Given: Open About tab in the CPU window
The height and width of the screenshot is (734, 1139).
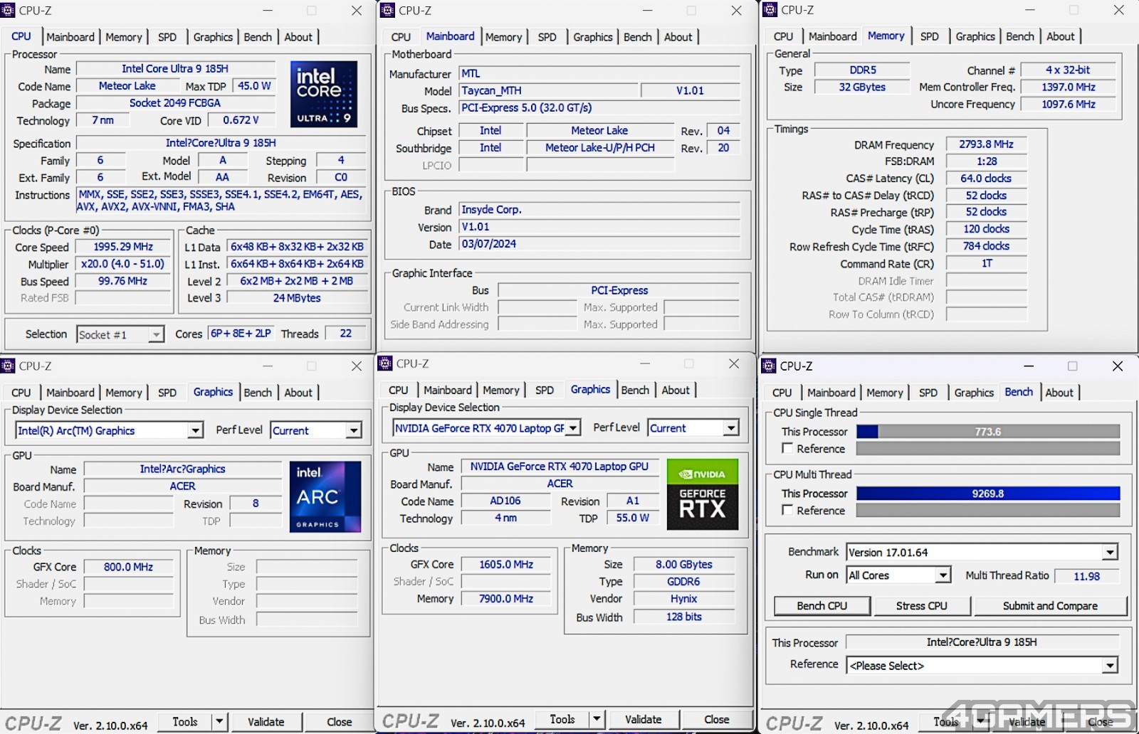Looking at the screenshot, I should [298, 37].
